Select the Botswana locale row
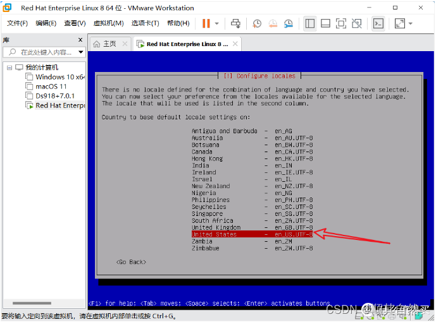This screenshot has width=436, height=322. (x=252, y=145)
